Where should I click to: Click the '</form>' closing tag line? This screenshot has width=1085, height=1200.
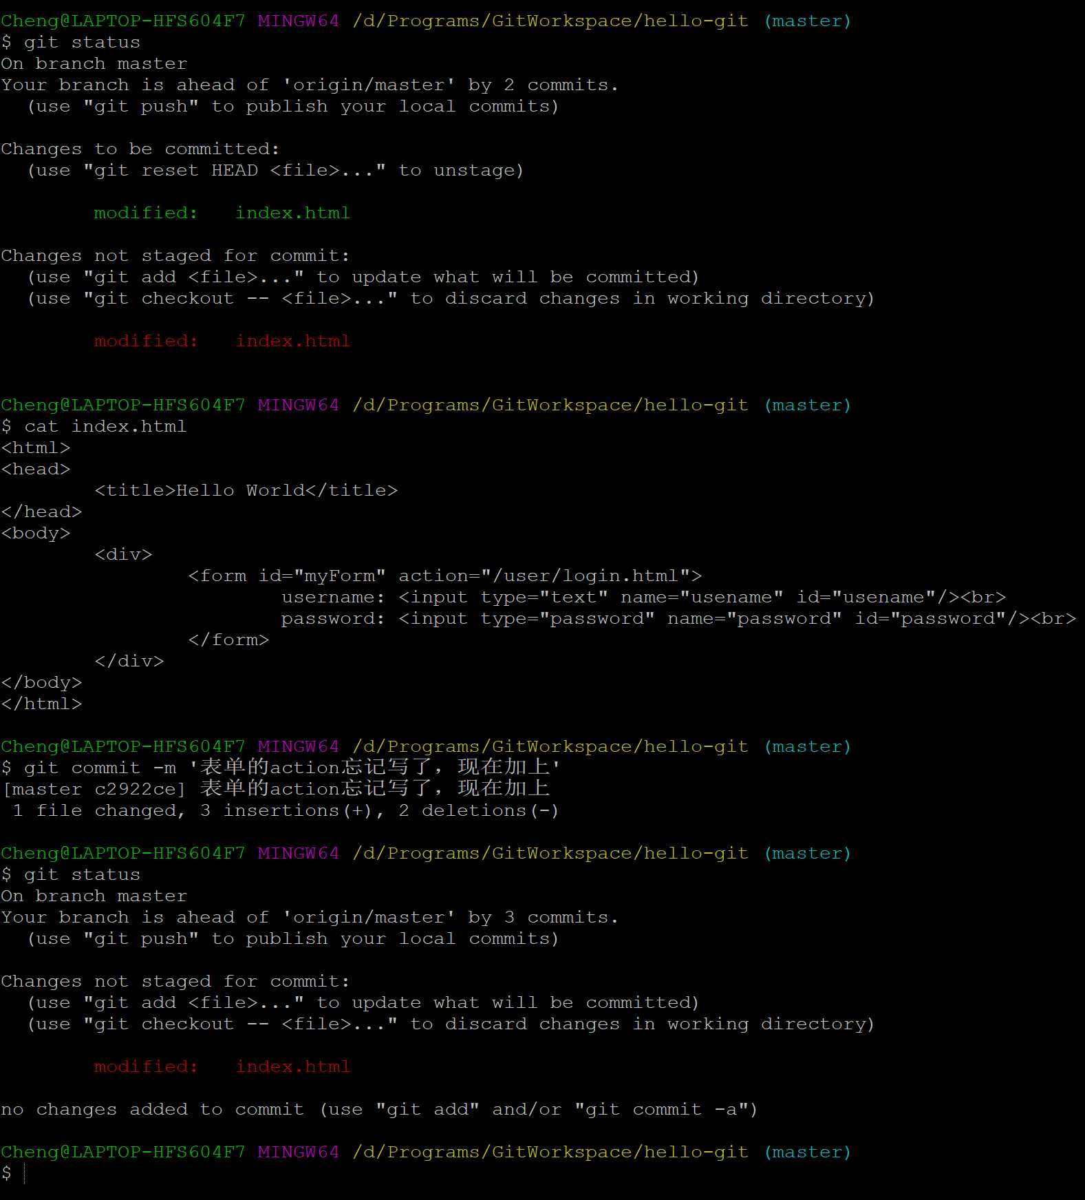[228, 640]
